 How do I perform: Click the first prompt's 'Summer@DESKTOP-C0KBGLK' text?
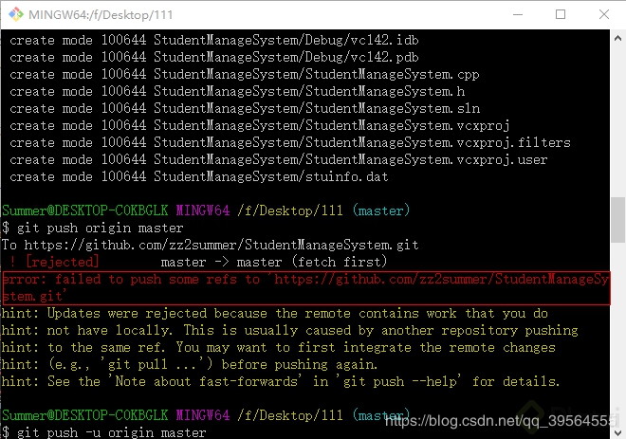coord(85,210)
